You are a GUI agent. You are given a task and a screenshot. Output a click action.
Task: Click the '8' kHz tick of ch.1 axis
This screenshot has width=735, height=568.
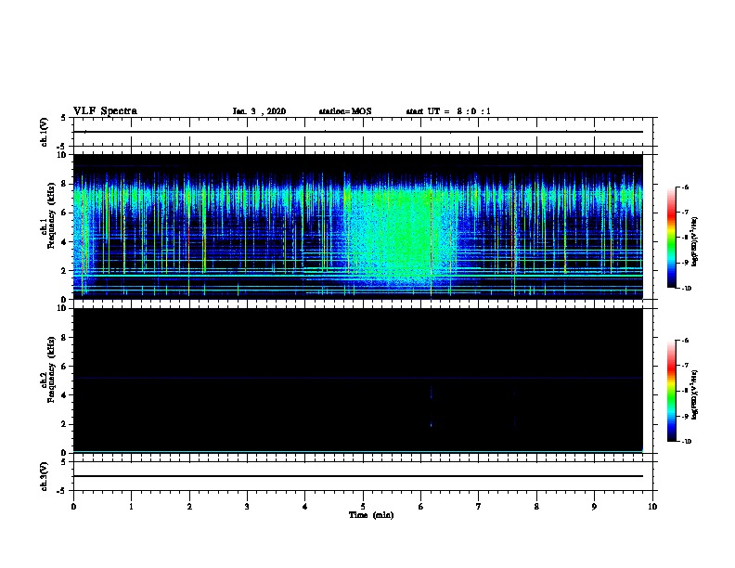point(64,184)
